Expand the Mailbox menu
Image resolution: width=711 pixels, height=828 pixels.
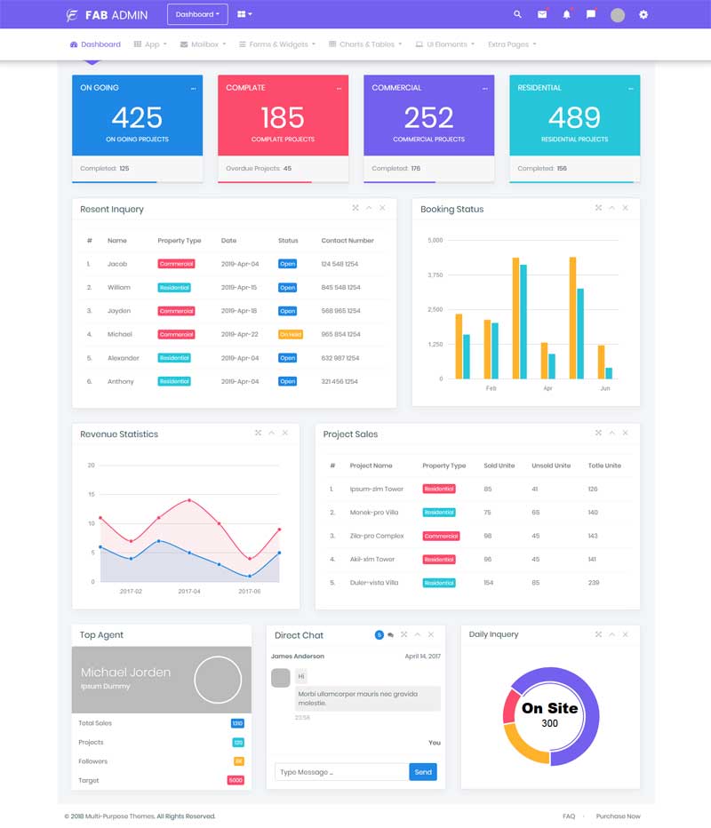click(203, 44)
